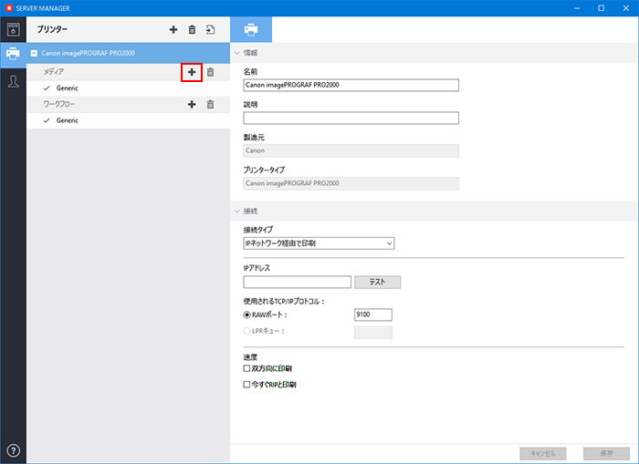
Task: Minimize the SERVER MANAGER window
Action: tap(577, 8)
